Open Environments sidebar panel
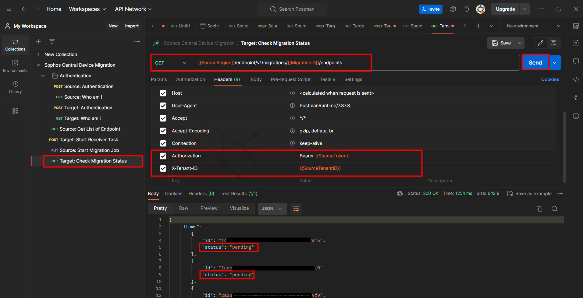 (15, 66)
